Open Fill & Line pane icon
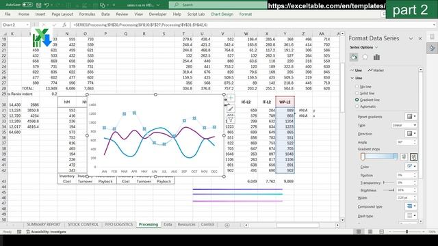Viewport: 438px width, 246px height. [x=354, y=57]
